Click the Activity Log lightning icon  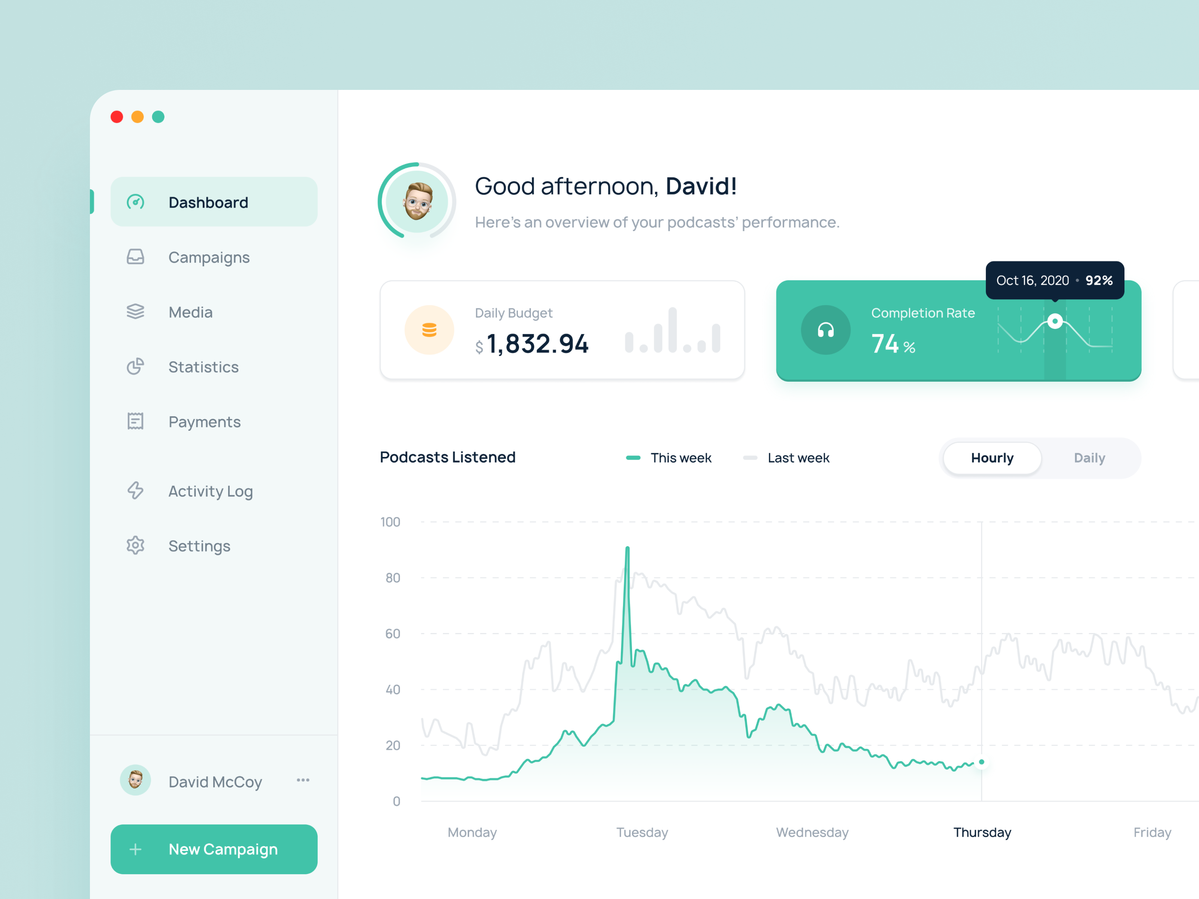pos(136,490)
